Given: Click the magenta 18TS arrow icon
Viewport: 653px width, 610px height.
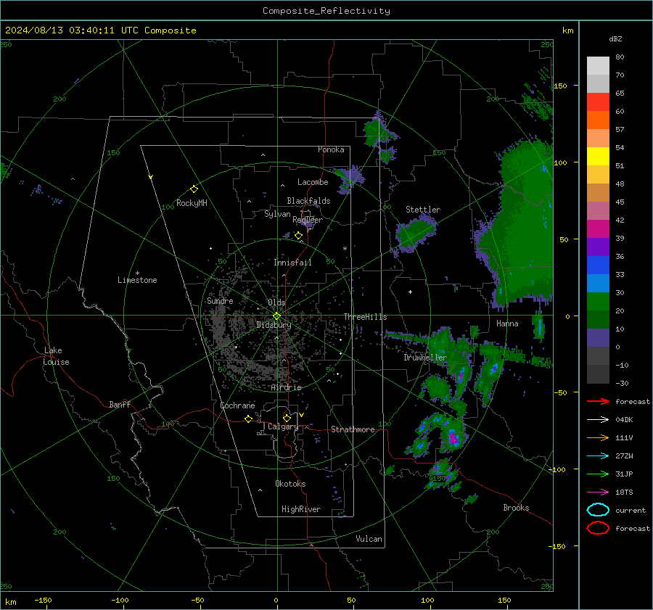Looking at the screenshot, I should tap(598, 492).
